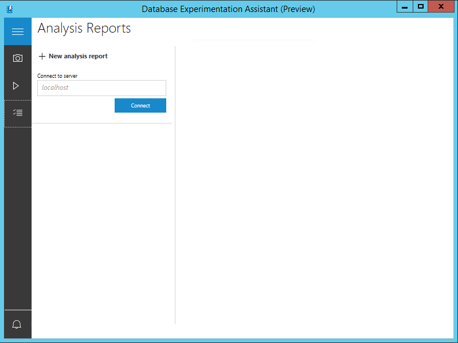Click the Database Experimentation Assistant title text
This screenshot has width=458, height=343.
[x=228, y=9]
